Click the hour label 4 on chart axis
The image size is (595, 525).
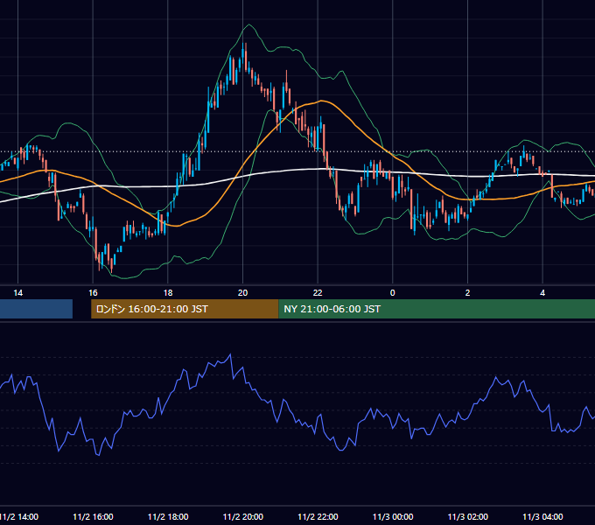542,293
